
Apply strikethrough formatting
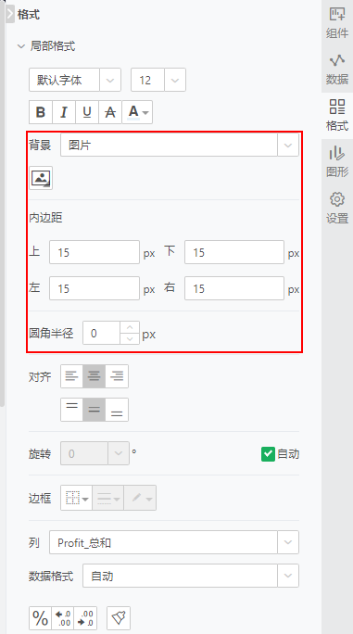pyautogui.click(x=110, y=112)
